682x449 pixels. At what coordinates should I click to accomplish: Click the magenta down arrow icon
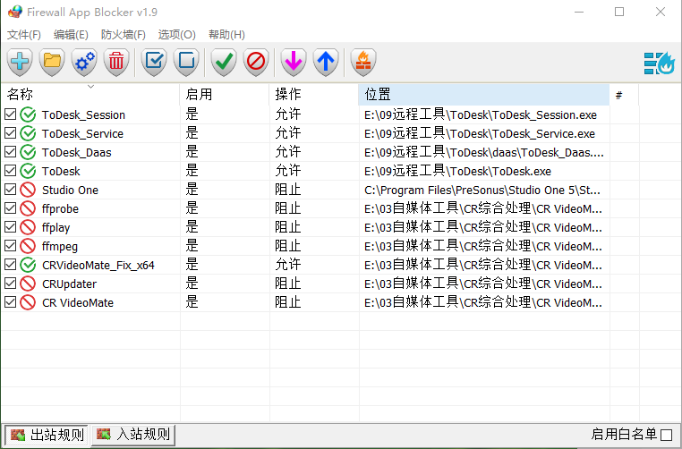tap(294, 62)
